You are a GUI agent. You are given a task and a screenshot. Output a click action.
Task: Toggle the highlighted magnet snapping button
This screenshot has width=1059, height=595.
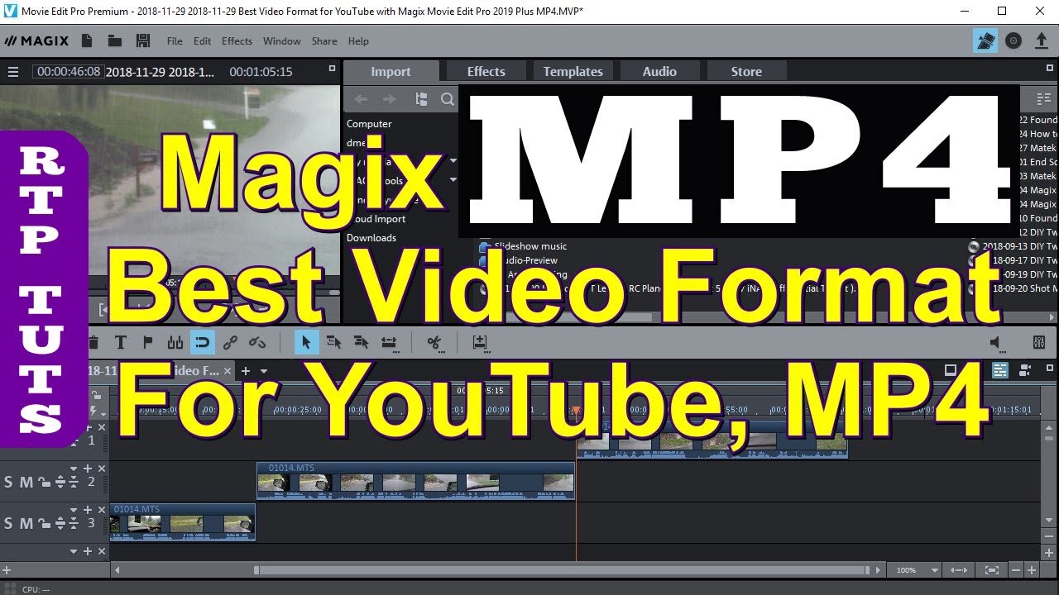point(203,342)
